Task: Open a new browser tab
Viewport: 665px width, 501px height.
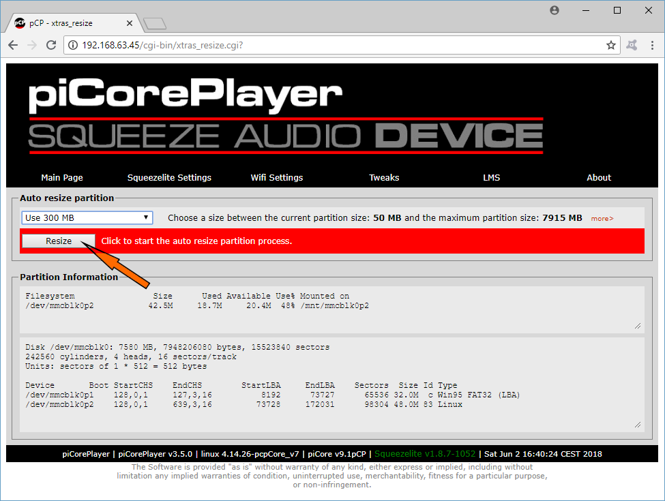Action: 155,24
